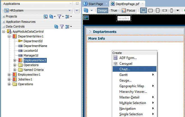The image size is (185, 117).
Task: Open the device preview dropdown arrow
Action: click(177, 10)
